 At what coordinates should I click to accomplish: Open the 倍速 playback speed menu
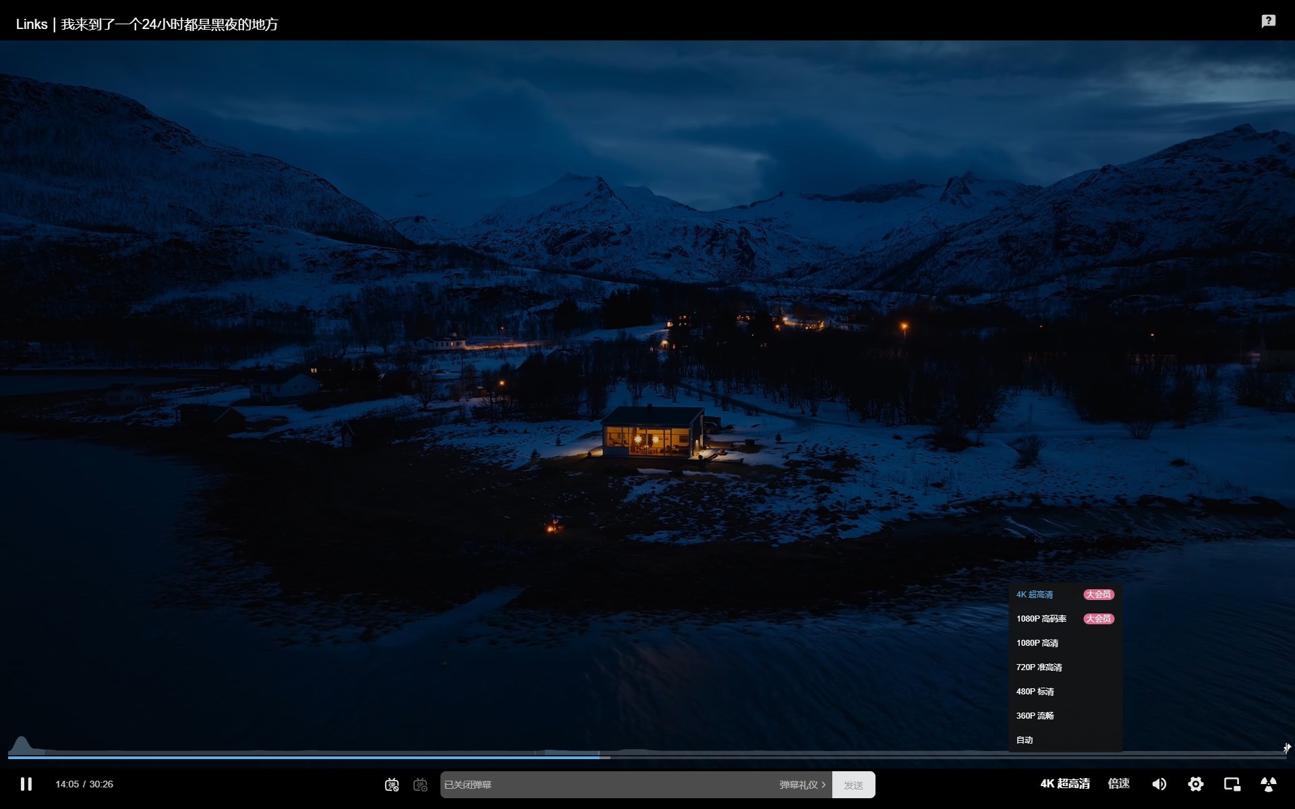click(1118, 783)
